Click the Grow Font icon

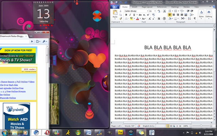[x=150, y=19]
